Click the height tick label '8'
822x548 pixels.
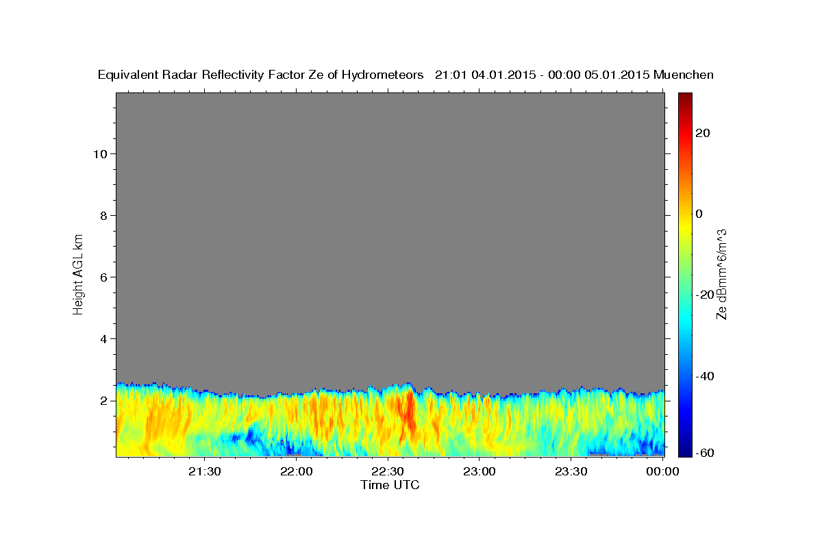click(103, 215)
